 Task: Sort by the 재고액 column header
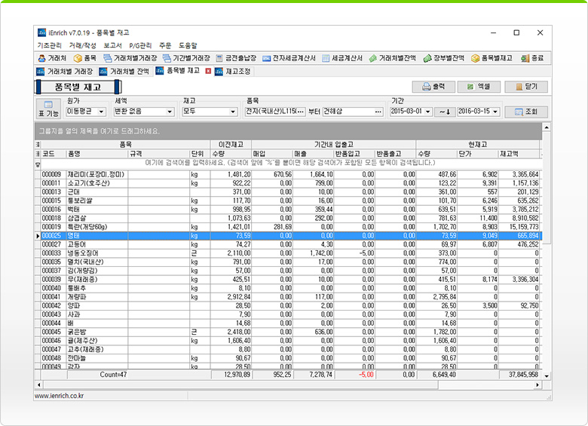(519, 154)
